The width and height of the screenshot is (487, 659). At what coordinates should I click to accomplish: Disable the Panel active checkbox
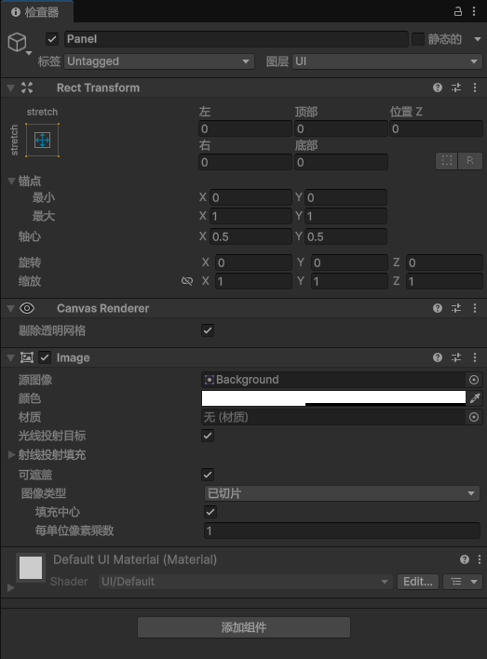(x=52, y=39)
